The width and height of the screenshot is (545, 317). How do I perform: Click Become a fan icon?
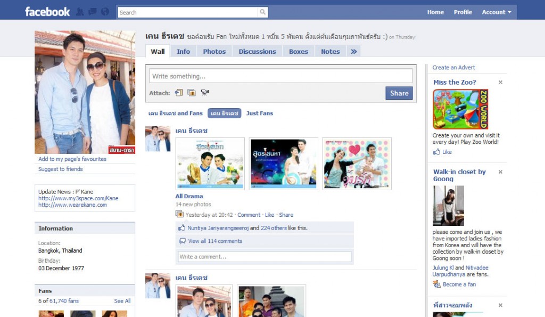click(436, 285)
